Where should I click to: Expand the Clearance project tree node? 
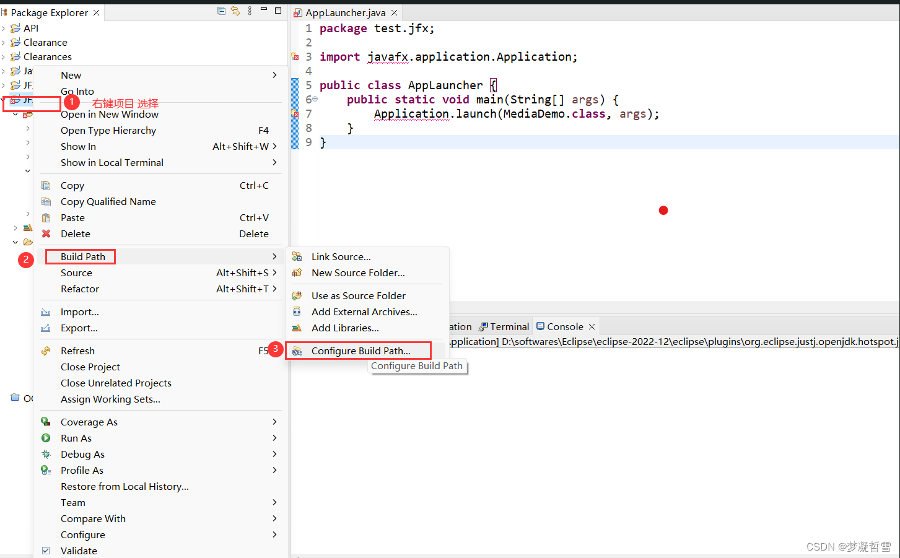point(4,43)
